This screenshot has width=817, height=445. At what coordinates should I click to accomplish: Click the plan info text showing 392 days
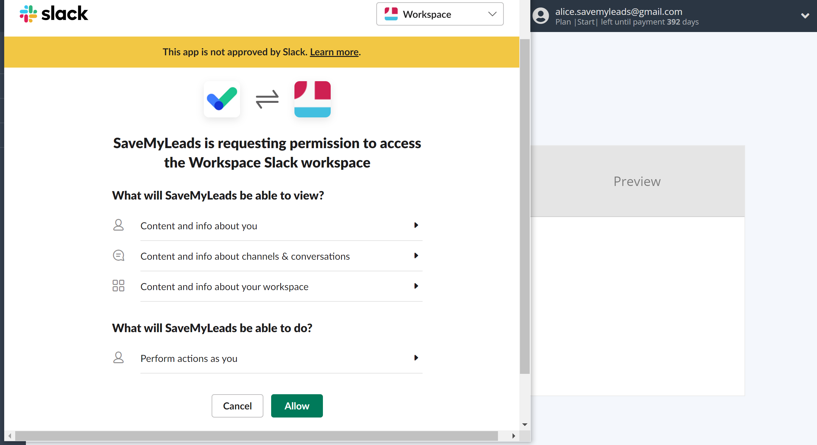click(x=627, y=22)
